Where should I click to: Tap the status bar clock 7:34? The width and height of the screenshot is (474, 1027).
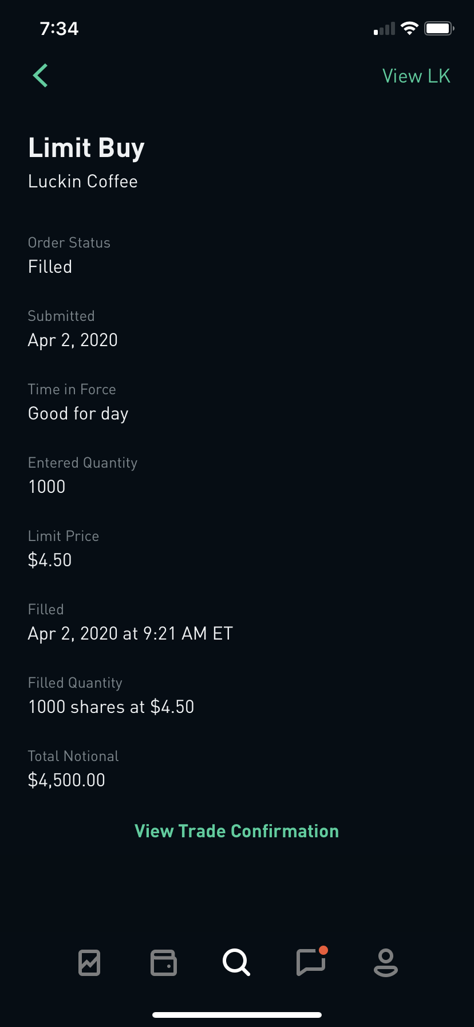tap(59, 29)
